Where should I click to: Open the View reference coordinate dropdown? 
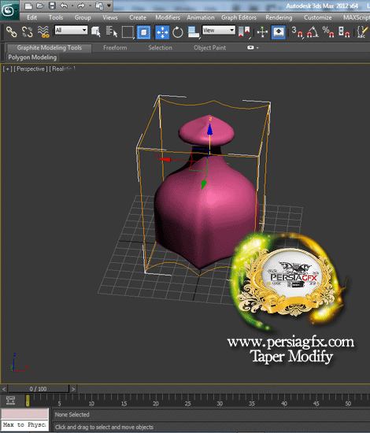219,30
